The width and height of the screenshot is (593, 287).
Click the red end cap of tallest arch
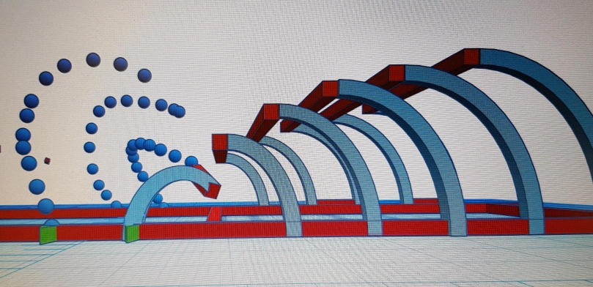pyautogui.click(x=471, y=56)
